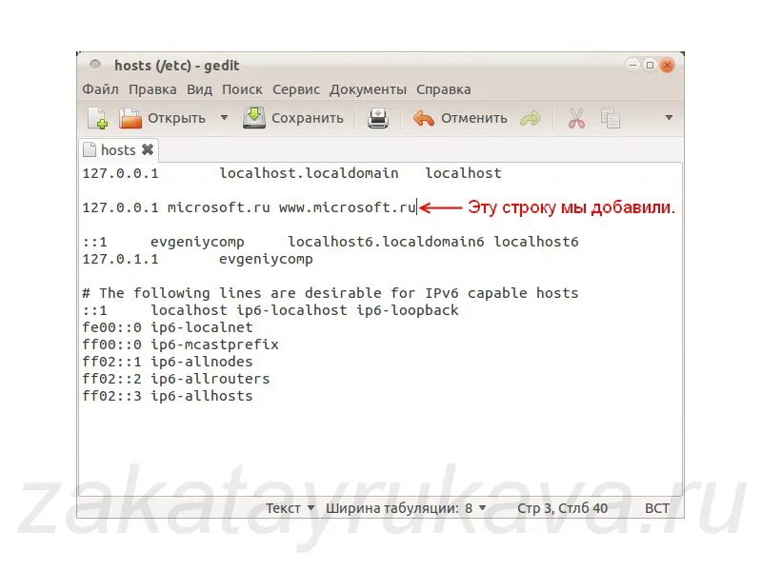762x571 pixels.
Task: Minimize the gedit window
Action: pyautogui.click(x=632, y=65)
